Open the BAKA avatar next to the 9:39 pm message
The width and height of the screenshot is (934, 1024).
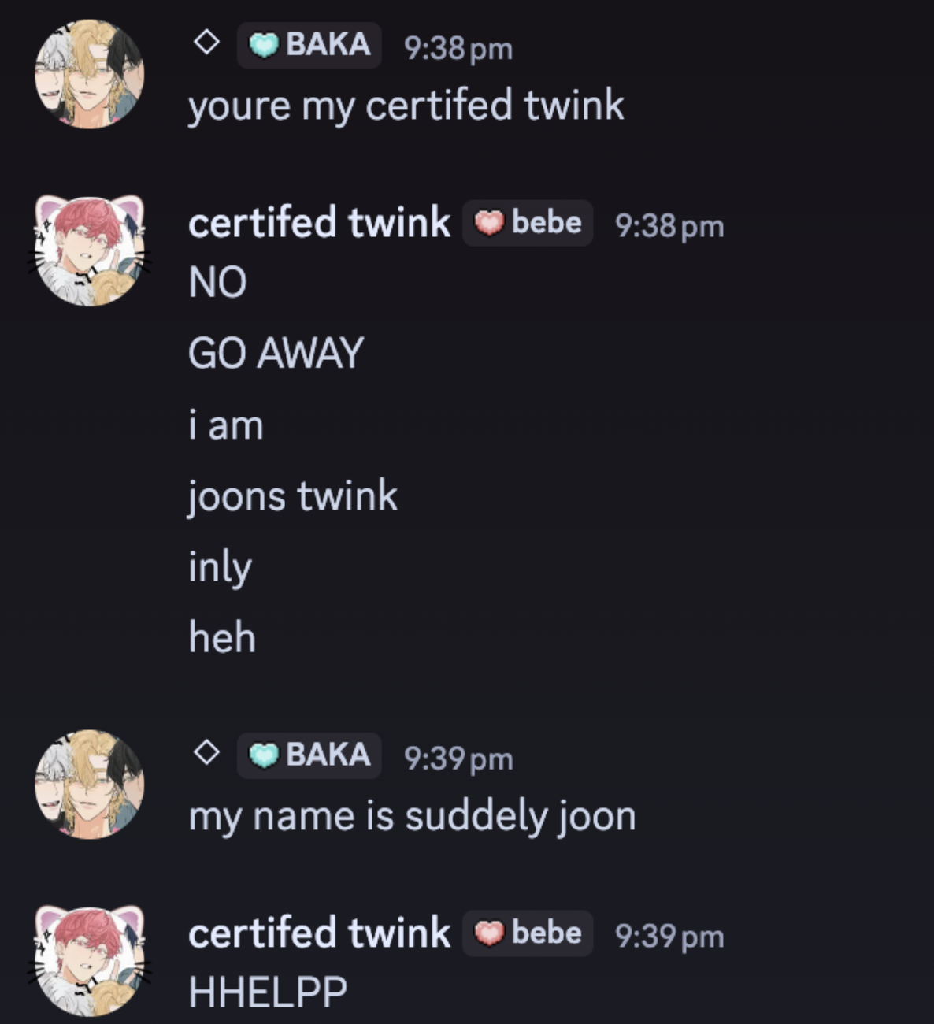tap(90, 784)
